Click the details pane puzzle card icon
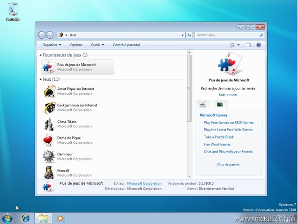The width and height of the screenshot is (298, 224). point(48,186)
